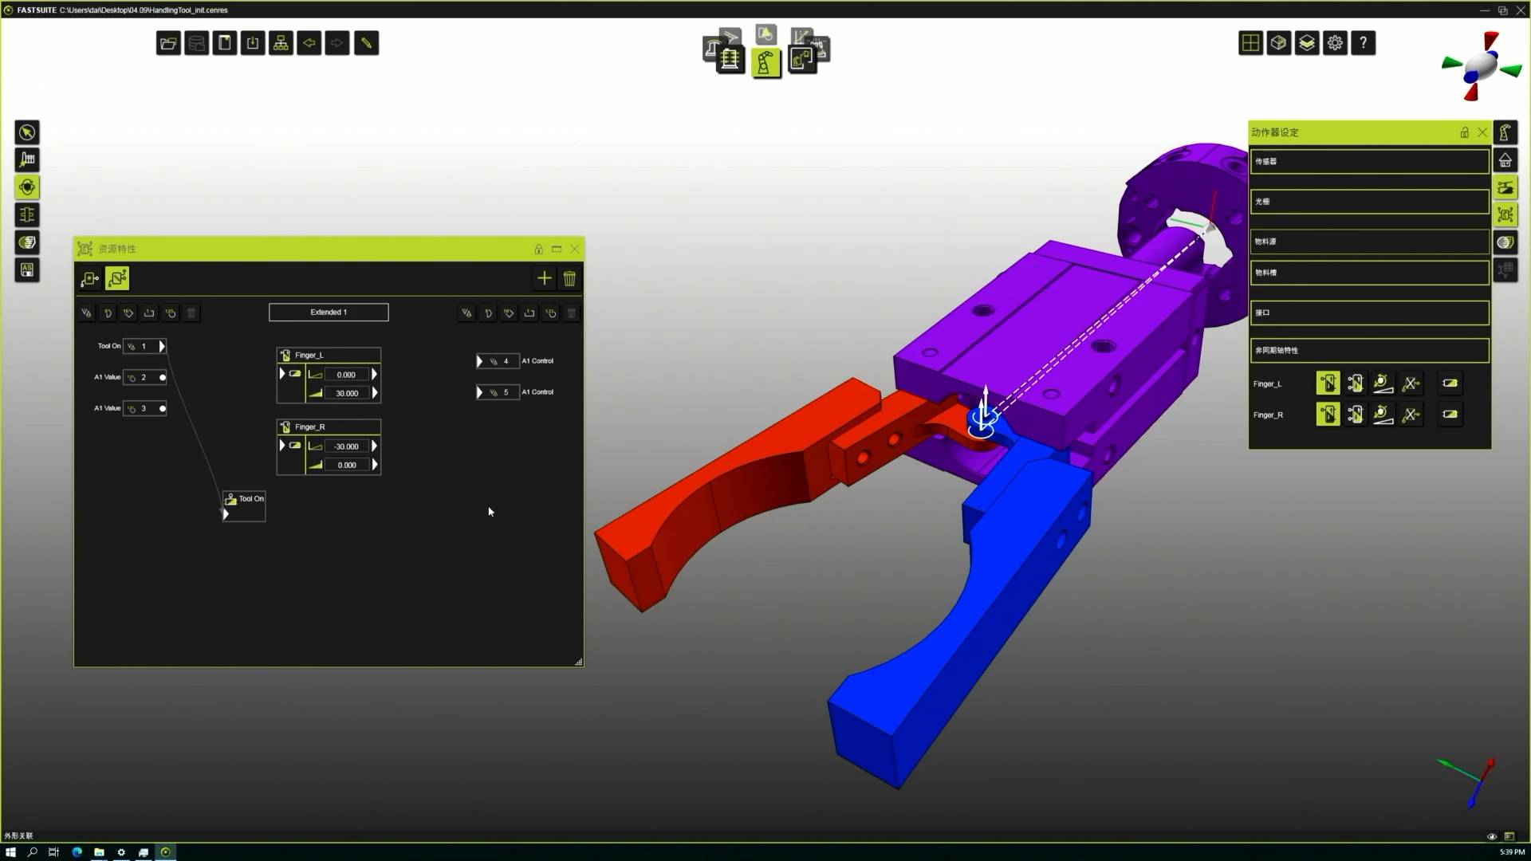Select the robot arm icon on right sidebar

click(x=1505, y=132)
